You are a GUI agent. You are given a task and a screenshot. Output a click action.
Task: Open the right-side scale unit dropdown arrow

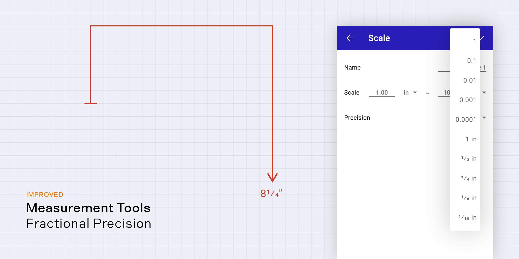click(x=484, y=92)
